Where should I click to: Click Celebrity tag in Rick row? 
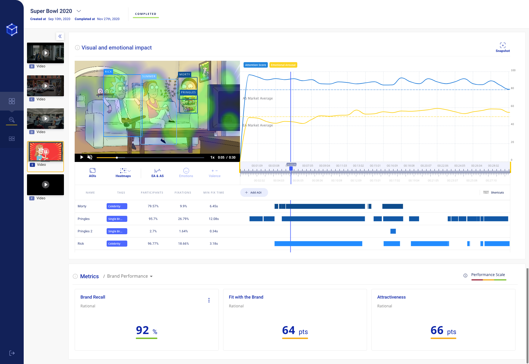click(x=117, y=244)
